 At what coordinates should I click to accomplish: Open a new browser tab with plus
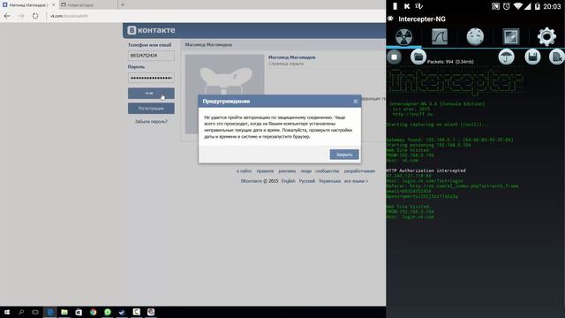(x=123, y=5)
